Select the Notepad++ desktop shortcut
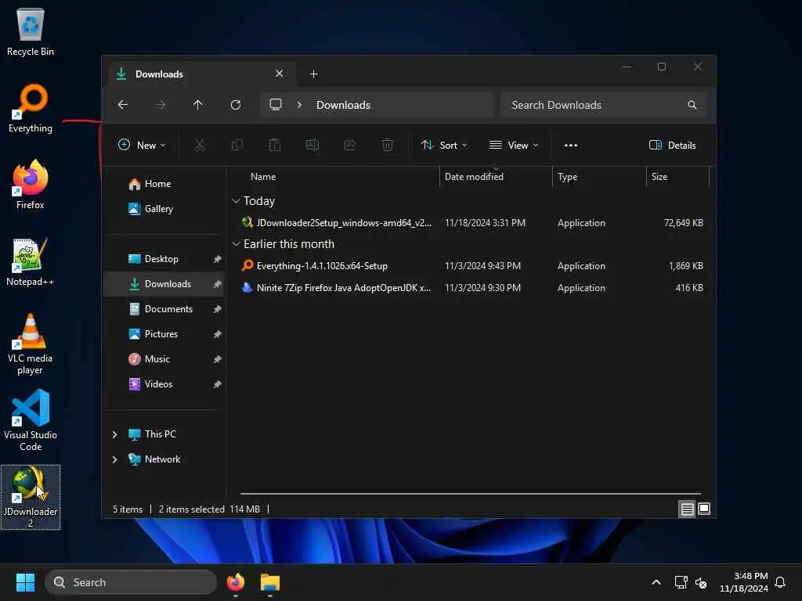The image size is (802, 601). pos(31,261)
